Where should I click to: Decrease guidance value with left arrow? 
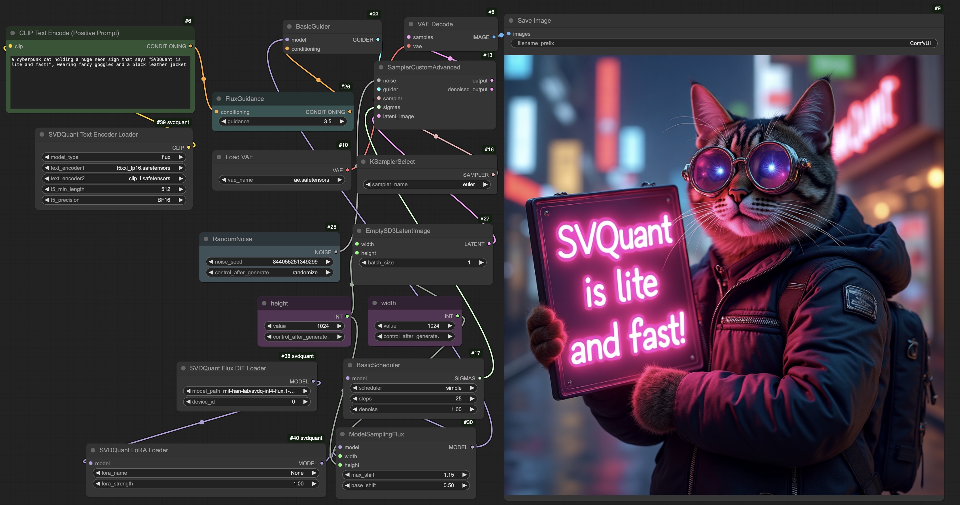click(x=224, y=122)
